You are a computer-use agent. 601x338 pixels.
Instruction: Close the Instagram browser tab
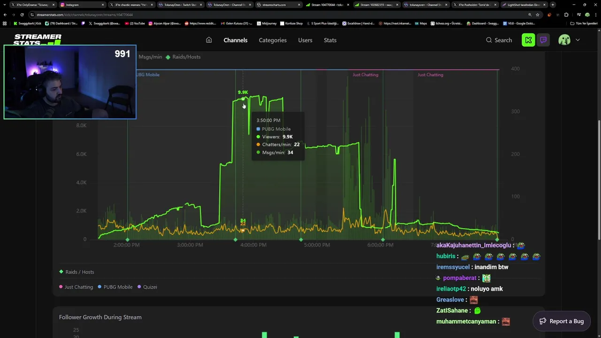click(x=103, y=5)
